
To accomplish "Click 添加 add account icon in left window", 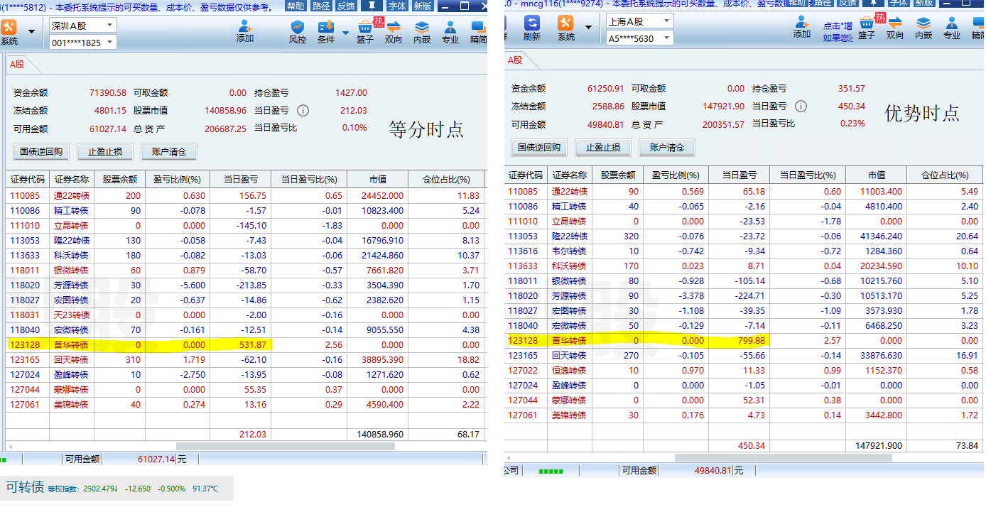I will [x=245, y=31].
